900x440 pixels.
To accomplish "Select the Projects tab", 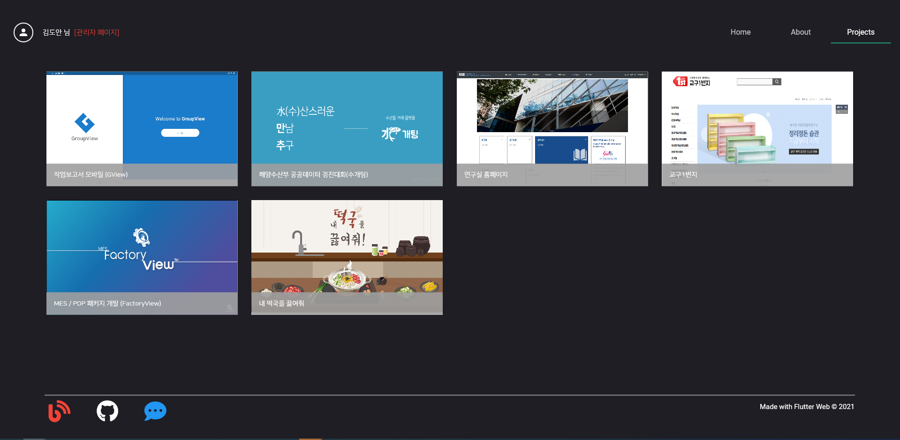I will [860, 32].
